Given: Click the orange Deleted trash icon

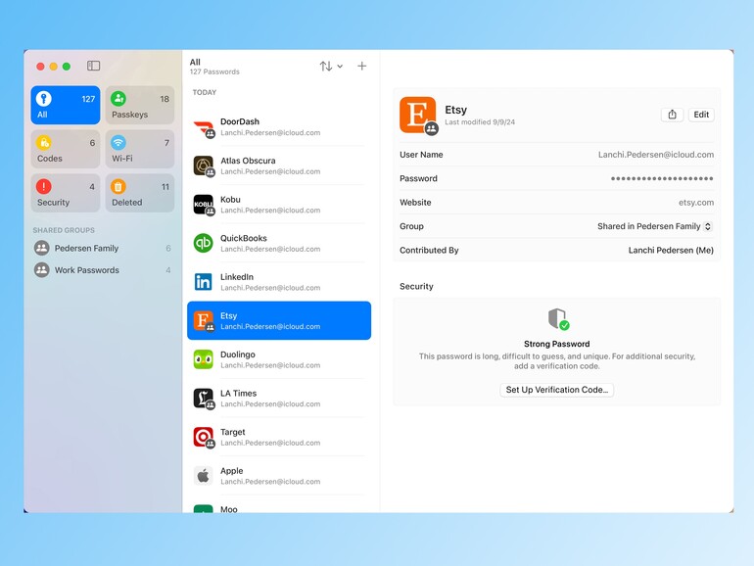Looking at the screenshot, I should click(118, 186).
